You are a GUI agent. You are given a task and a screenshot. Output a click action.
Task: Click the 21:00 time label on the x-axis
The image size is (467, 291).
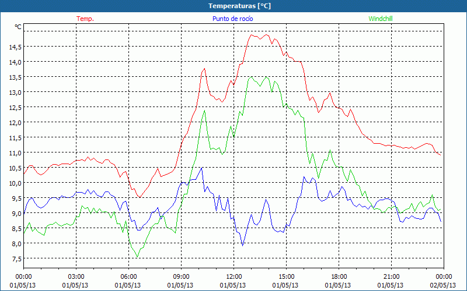[391, 277]
